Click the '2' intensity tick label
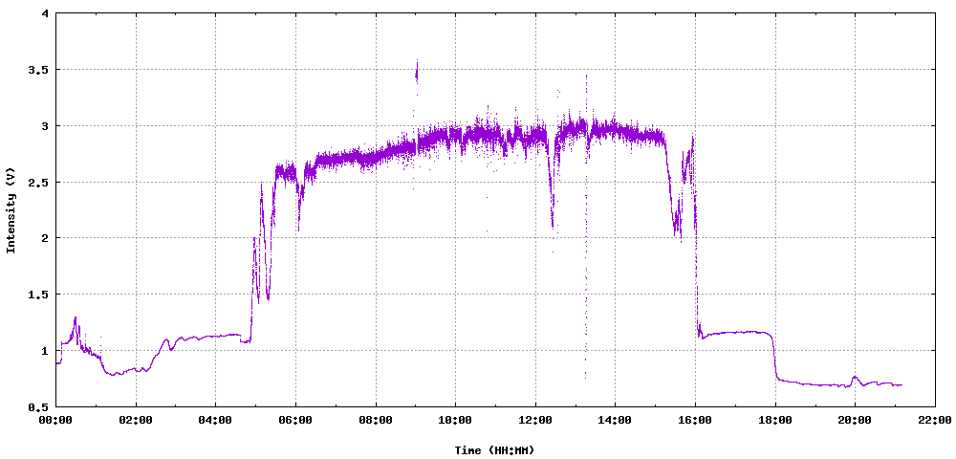The image size is (956, 459). [x=46, y=238]
